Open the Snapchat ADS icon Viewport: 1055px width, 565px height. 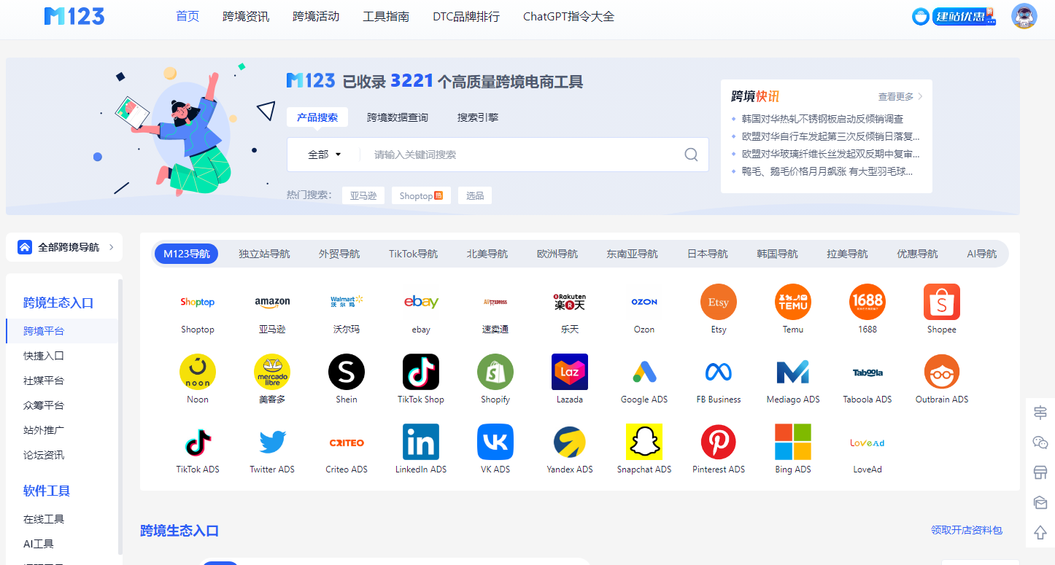(644, 443)
